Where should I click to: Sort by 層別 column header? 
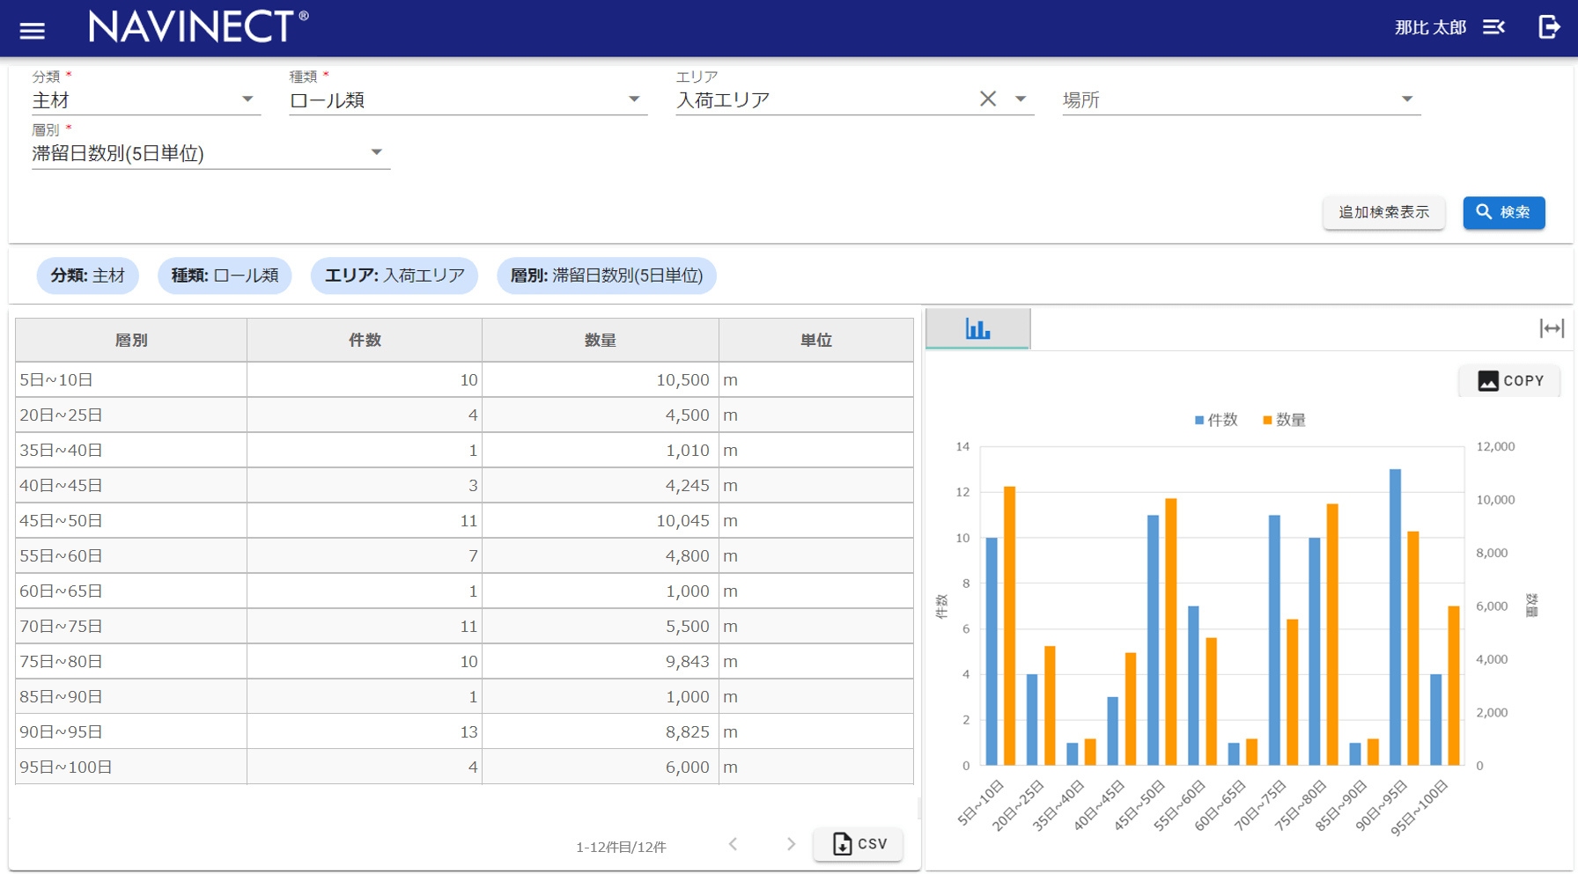coord(131,340)
